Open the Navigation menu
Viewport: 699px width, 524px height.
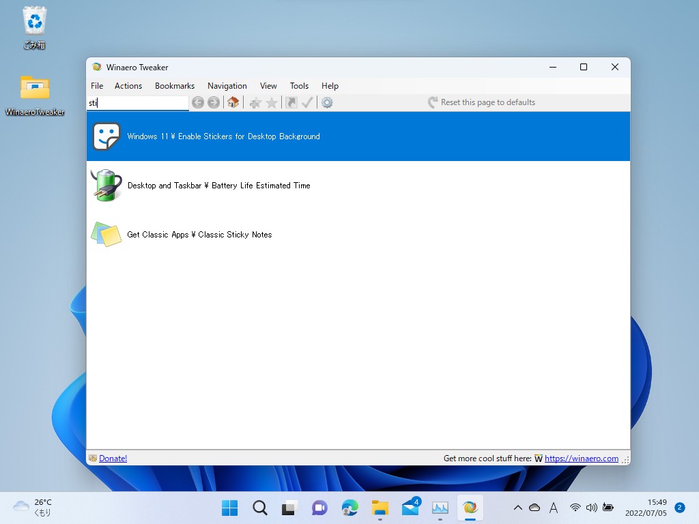227,86
